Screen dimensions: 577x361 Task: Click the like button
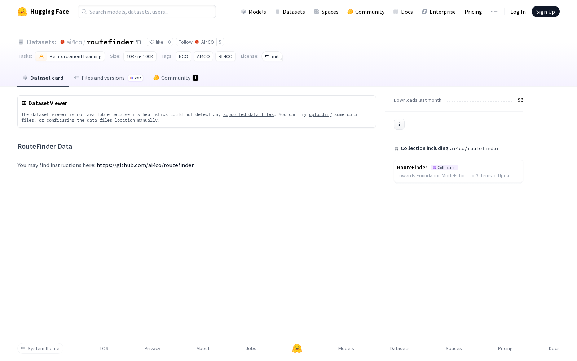tap(157, 42)
